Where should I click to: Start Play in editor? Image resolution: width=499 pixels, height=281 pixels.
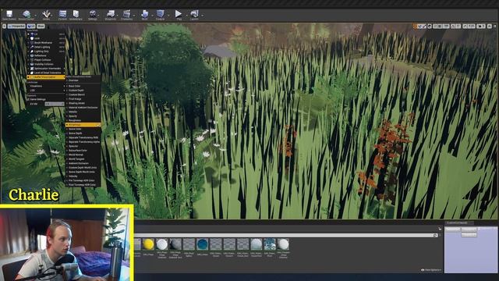tap(179, 14)
